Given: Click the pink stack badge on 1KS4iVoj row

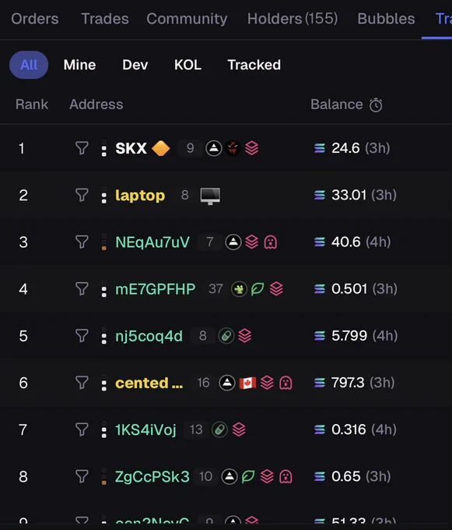Looking at the screenshot, I should click(x=239, y=429).
